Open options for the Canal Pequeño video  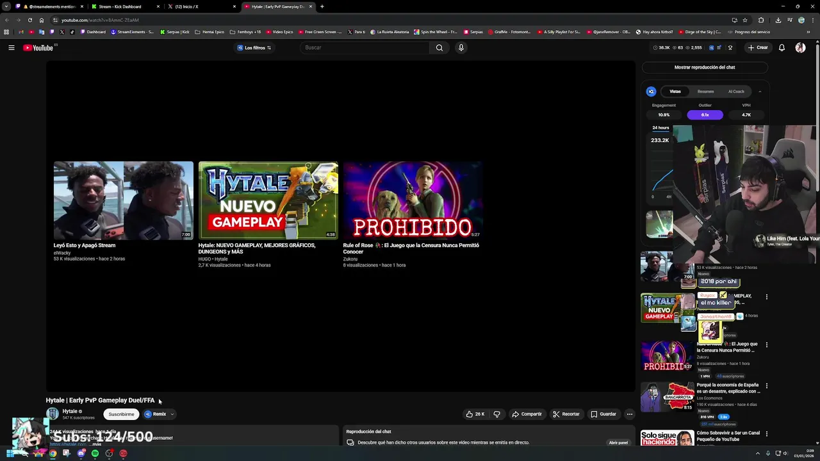767,434
